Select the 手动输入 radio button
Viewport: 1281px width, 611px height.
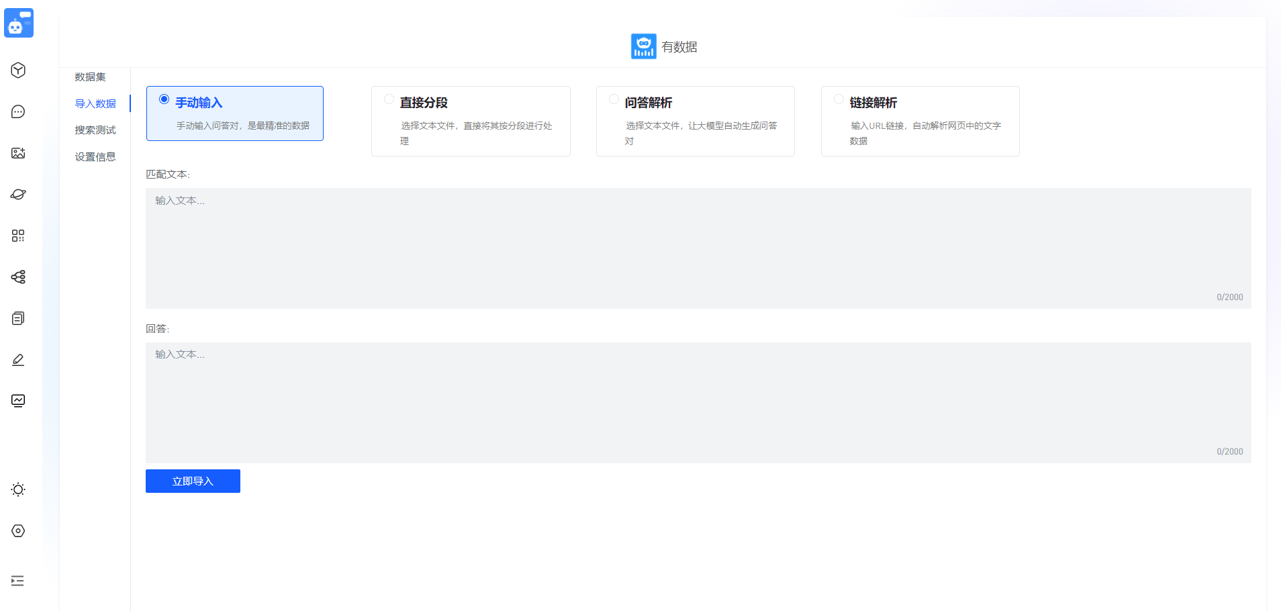pos(164,99)
